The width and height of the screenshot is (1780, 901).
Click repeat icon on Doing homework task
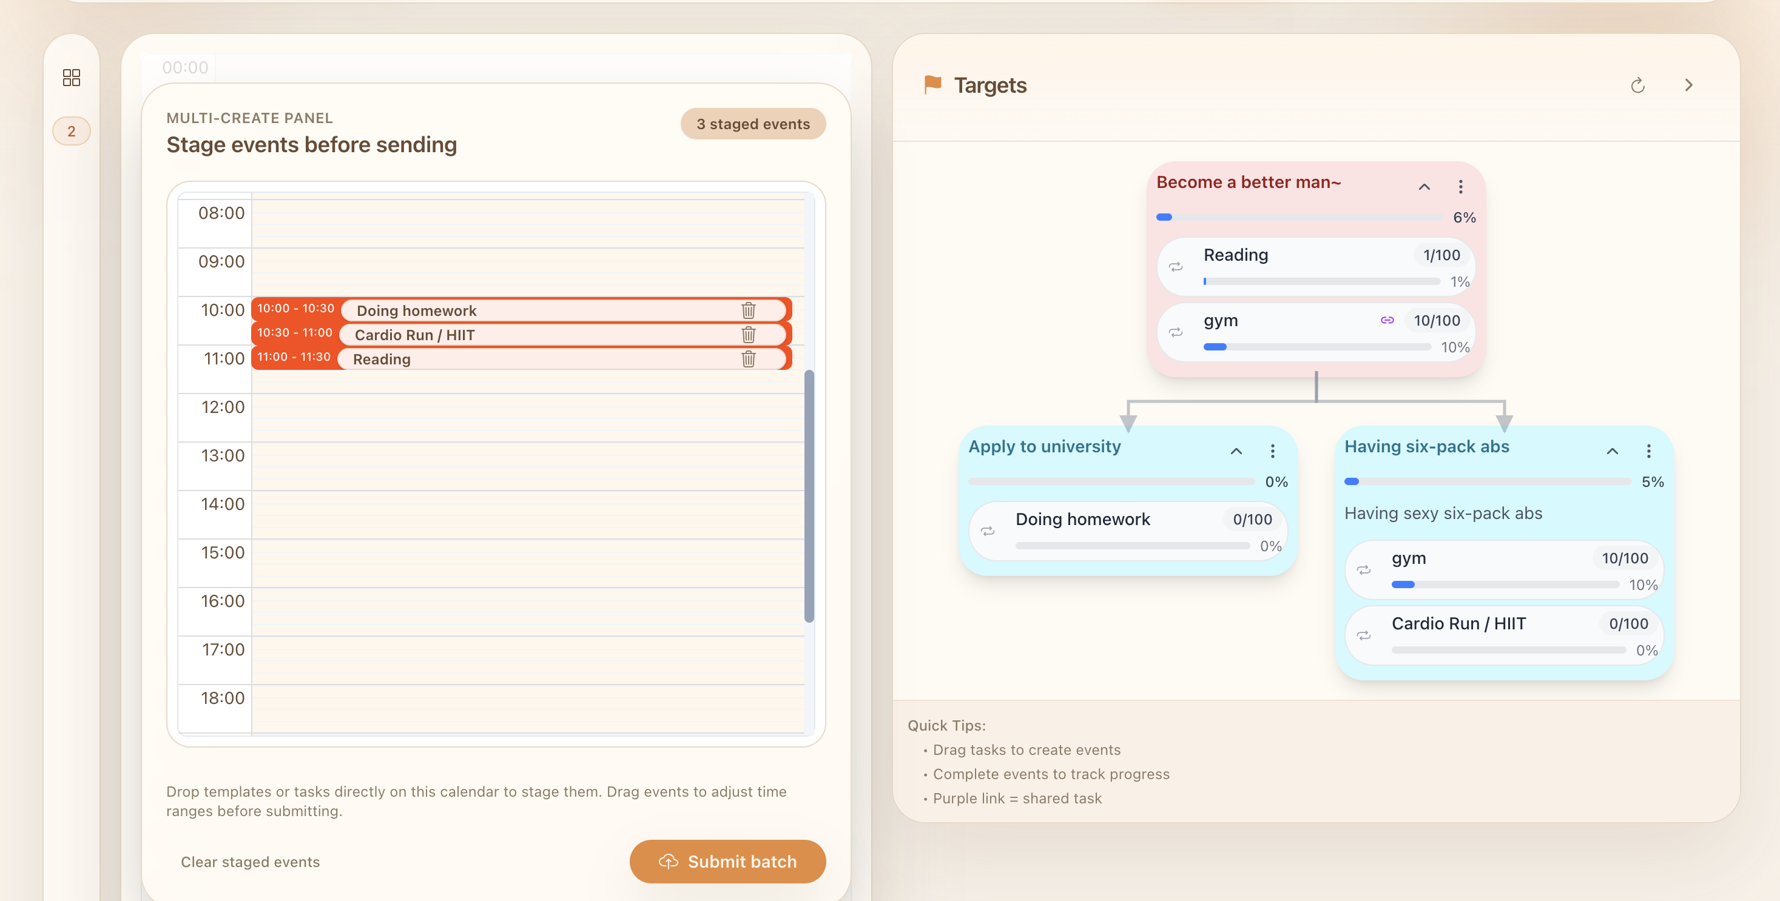click(988, 531)
